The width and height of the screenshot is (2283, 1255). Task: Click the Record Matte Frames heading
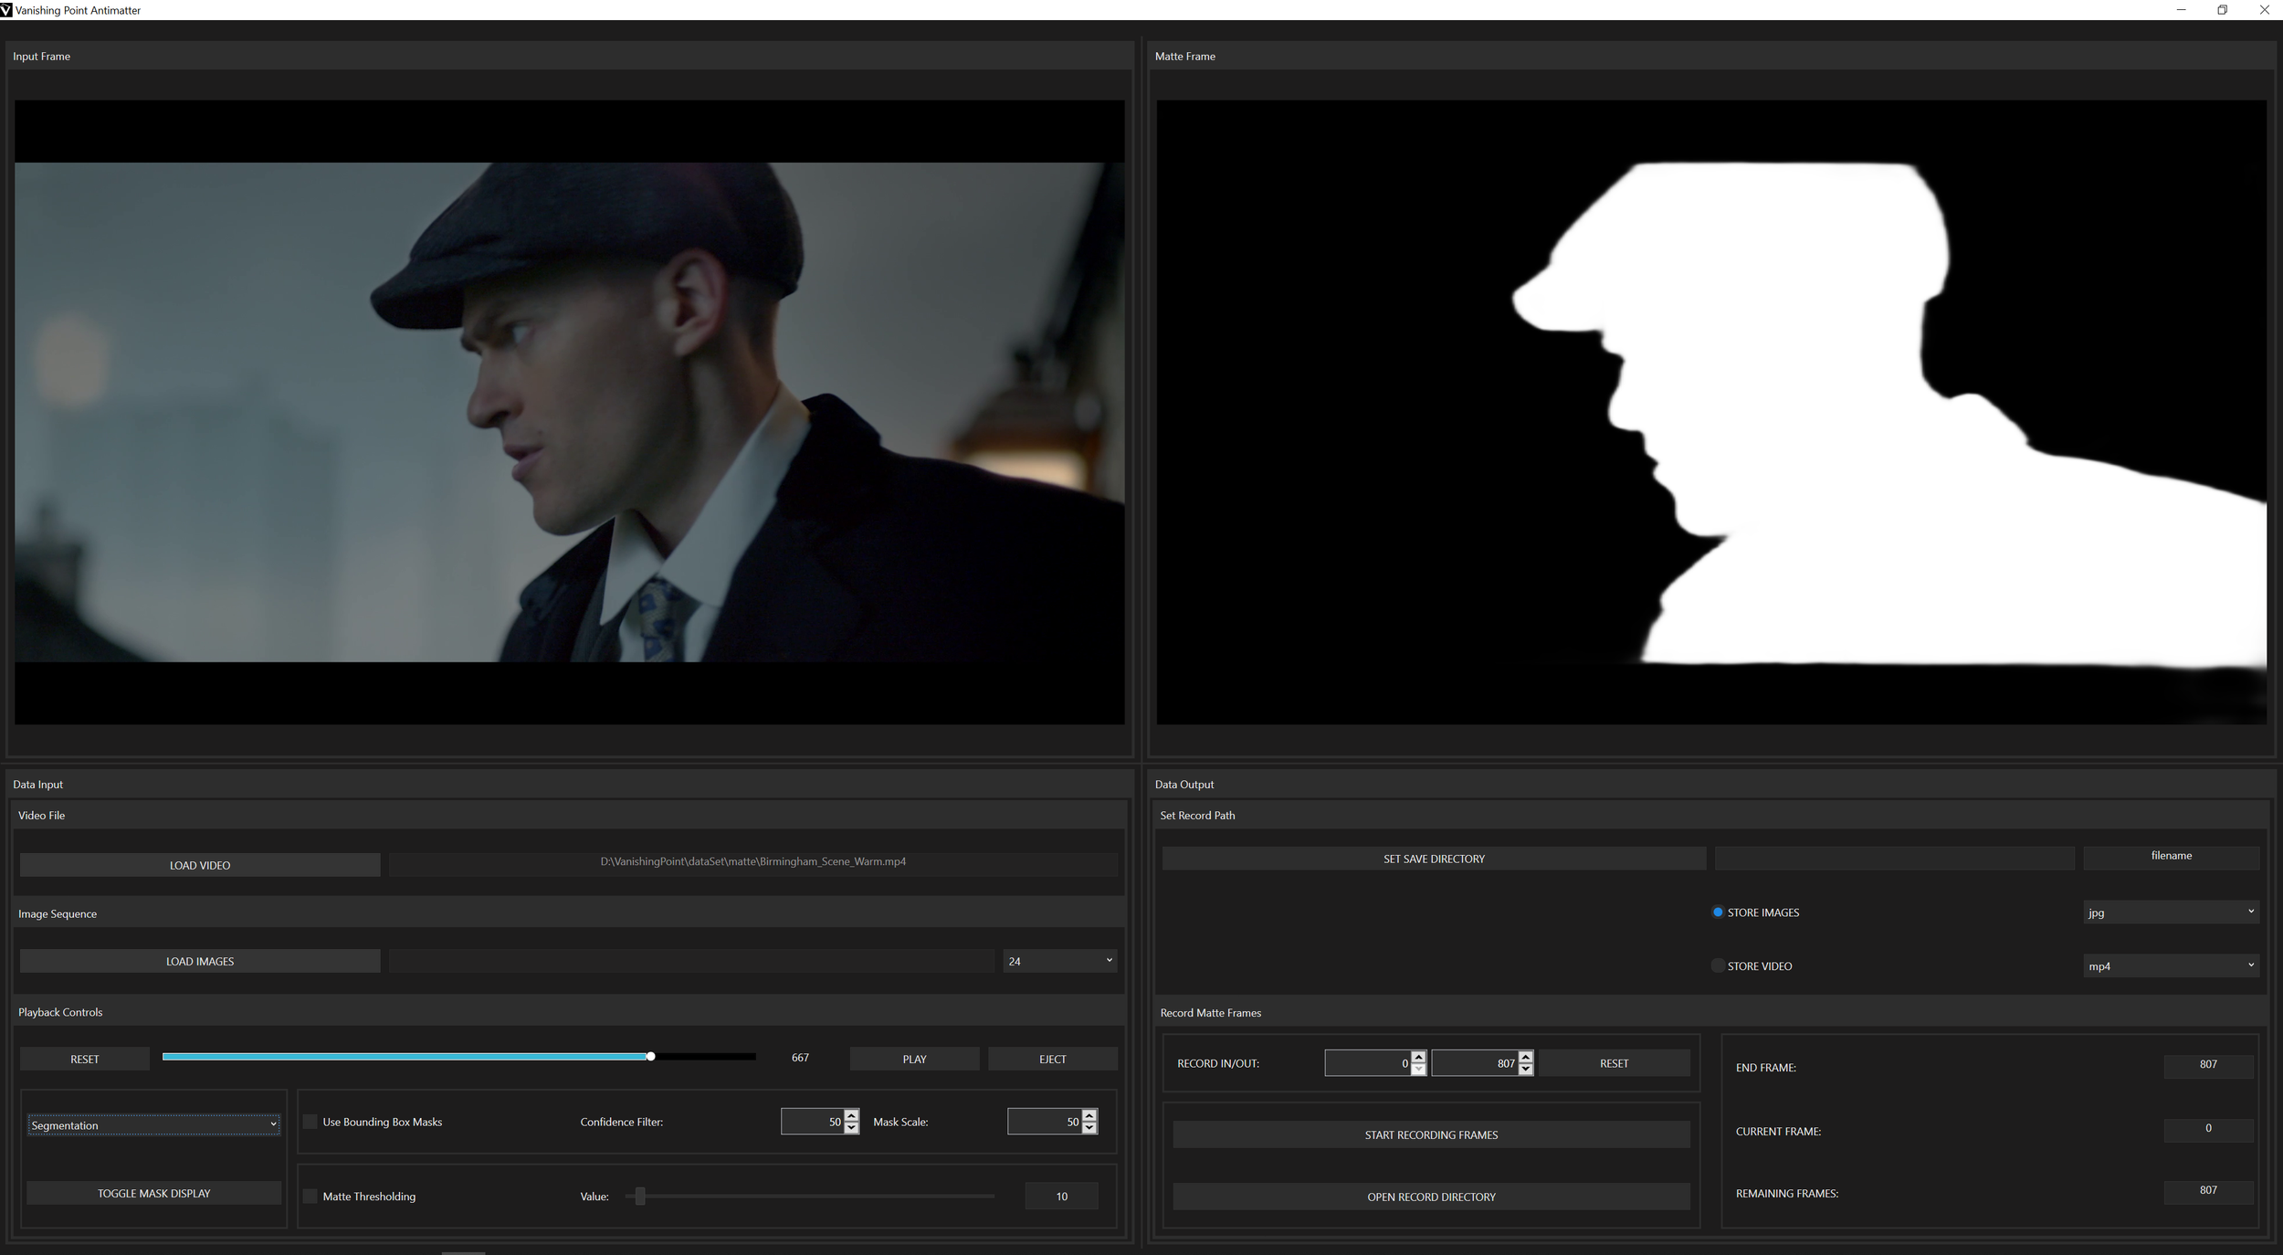pos(1211,1013)
